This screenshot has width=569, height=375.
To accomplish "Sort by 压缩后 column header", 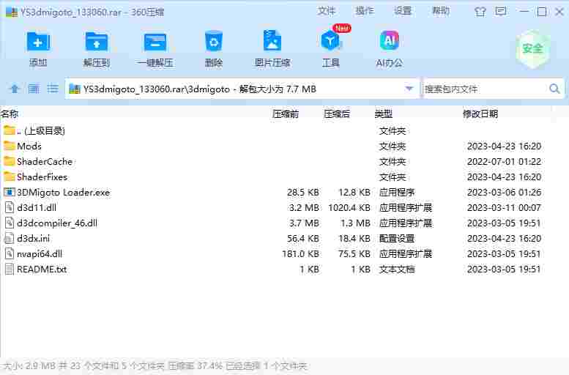I will pos(337,114).
